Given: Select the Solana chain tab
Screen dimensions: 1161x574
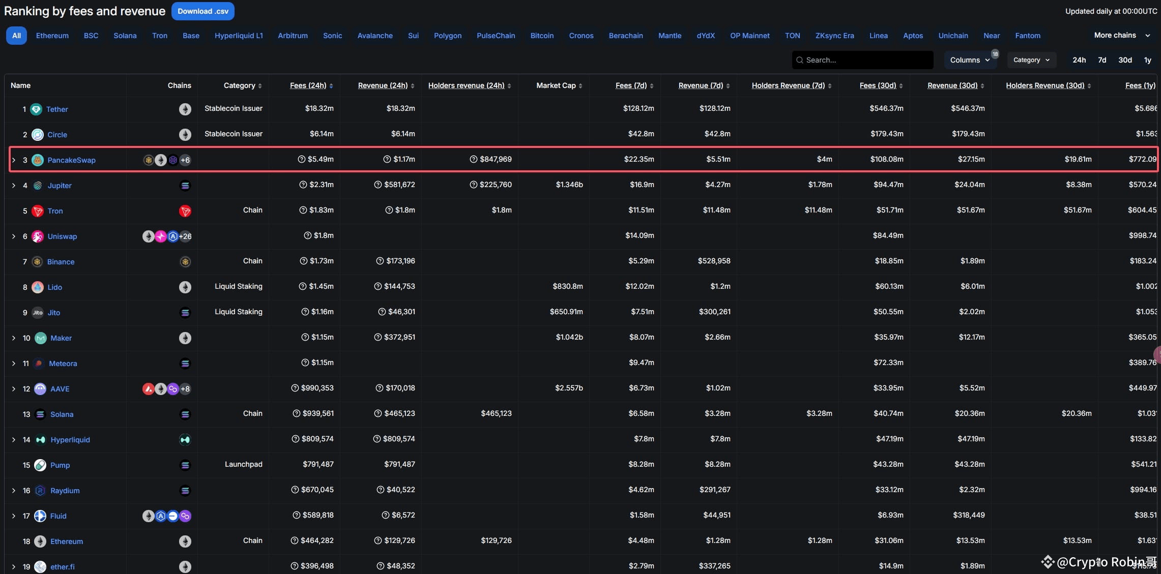Looking at the screenshot, I should click(x=125, y=36).
